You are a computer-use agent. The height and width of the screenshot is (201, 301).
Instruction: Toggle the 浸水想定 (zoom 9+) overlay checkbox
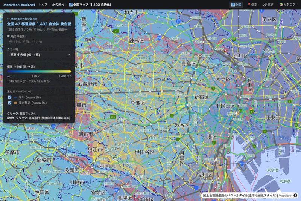10,103
